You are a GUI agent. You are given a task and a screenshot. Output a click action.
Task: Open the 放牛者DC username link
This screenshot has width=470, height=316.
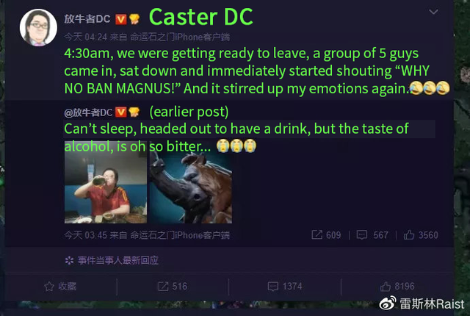pos(87,19)
